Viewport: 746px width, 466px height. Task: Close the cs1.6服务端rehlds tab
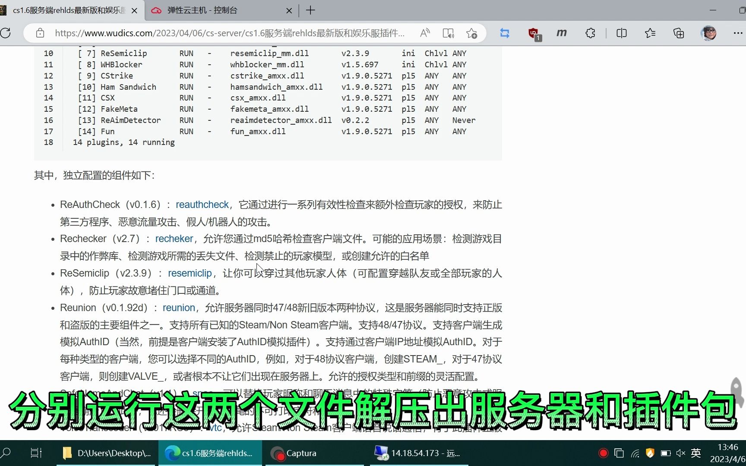click(134, 10)
